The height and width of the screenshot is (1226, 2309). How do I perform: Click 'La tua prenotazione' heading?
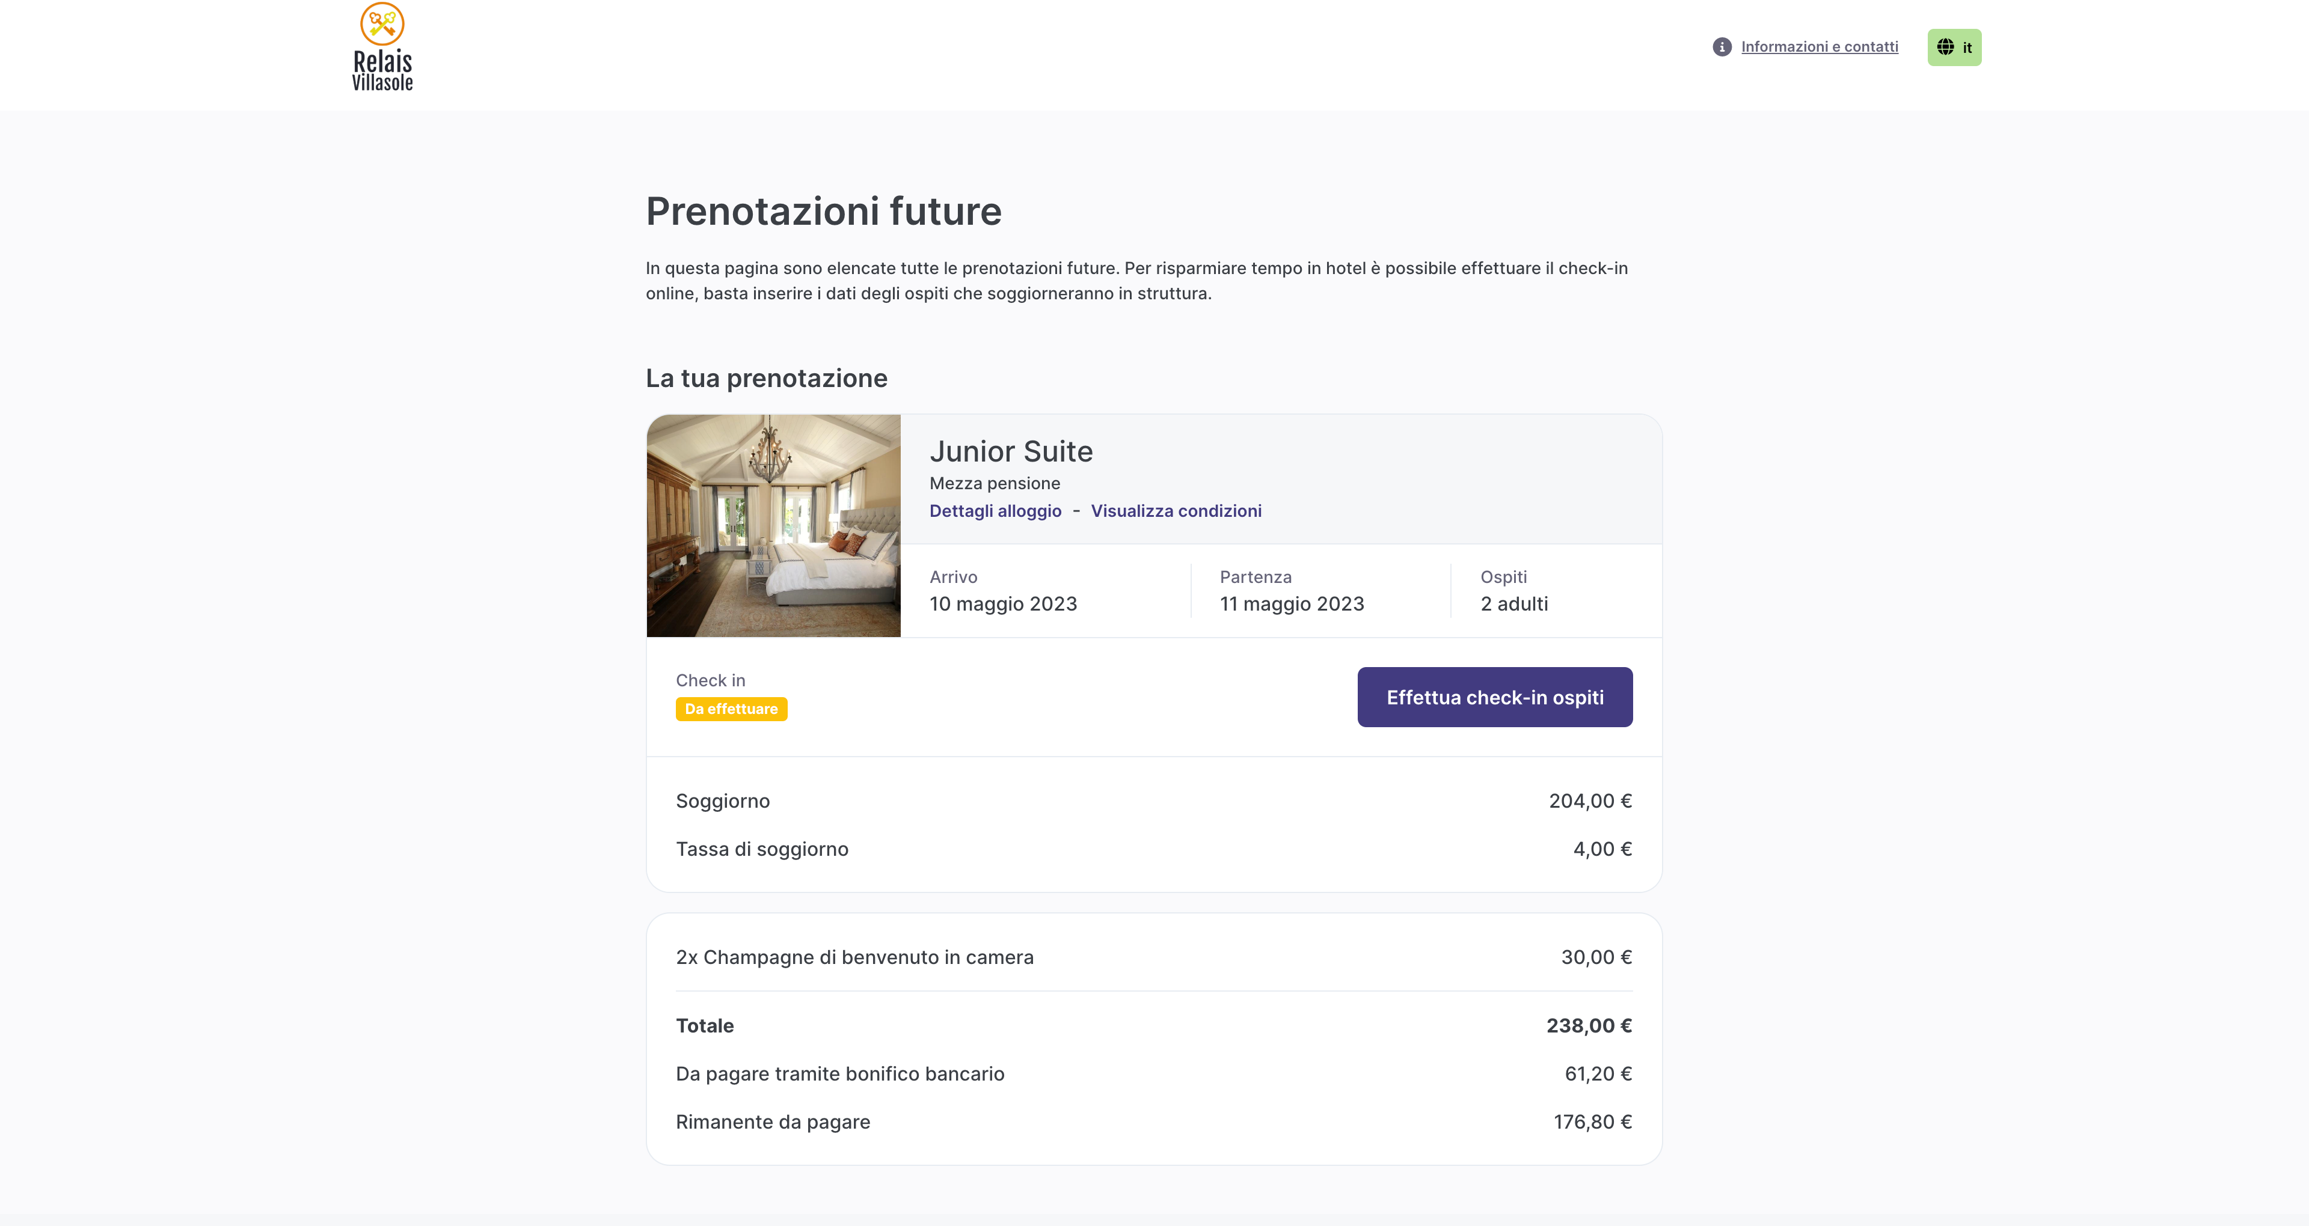point(767,378)
